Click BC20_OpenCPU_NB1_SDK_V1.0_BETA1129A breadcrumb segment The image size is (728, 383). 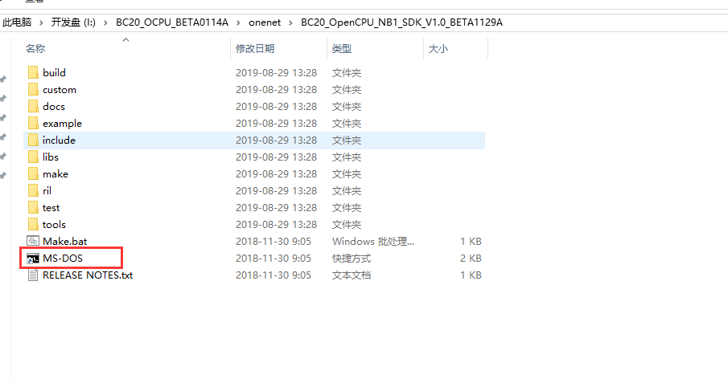(x=401, y=22)
